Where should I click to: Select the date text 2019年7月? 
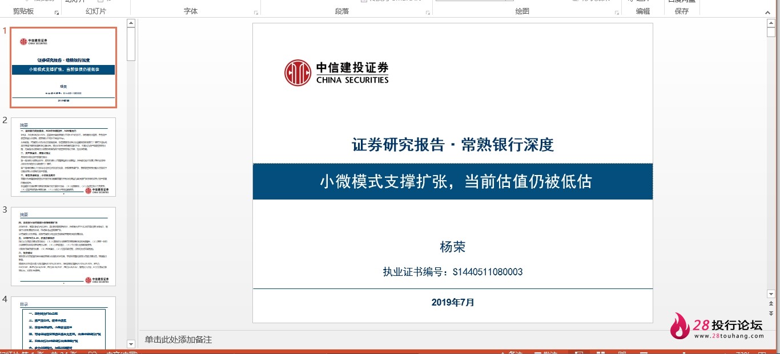[x=453, y=302]
